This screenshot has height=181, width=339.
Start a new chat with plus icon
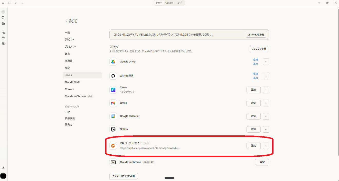[3, 12]
